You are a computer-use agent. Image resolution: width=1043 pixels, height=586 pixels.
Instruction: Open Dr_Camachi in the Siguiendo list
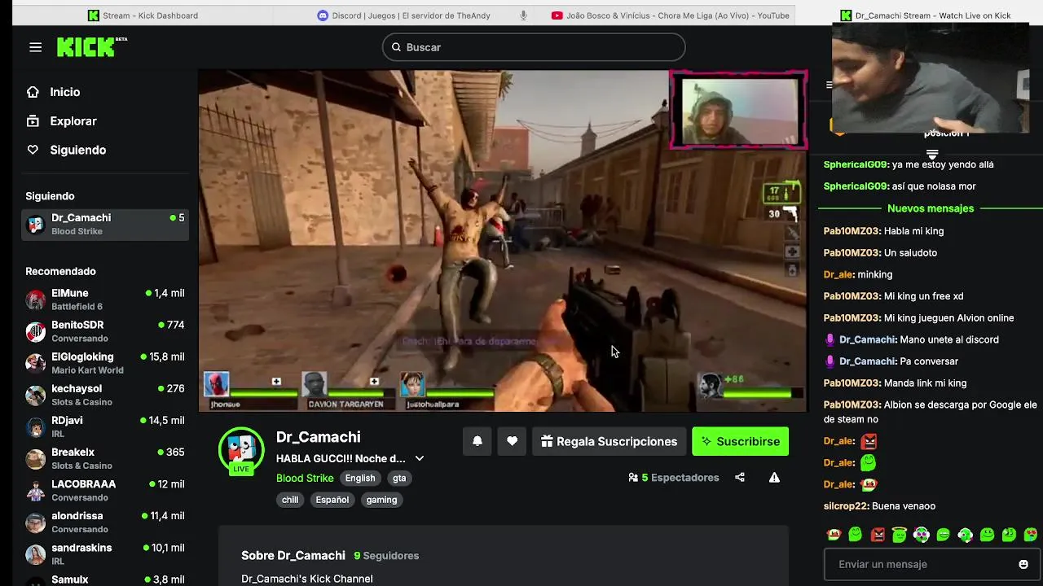pos(105,224)
